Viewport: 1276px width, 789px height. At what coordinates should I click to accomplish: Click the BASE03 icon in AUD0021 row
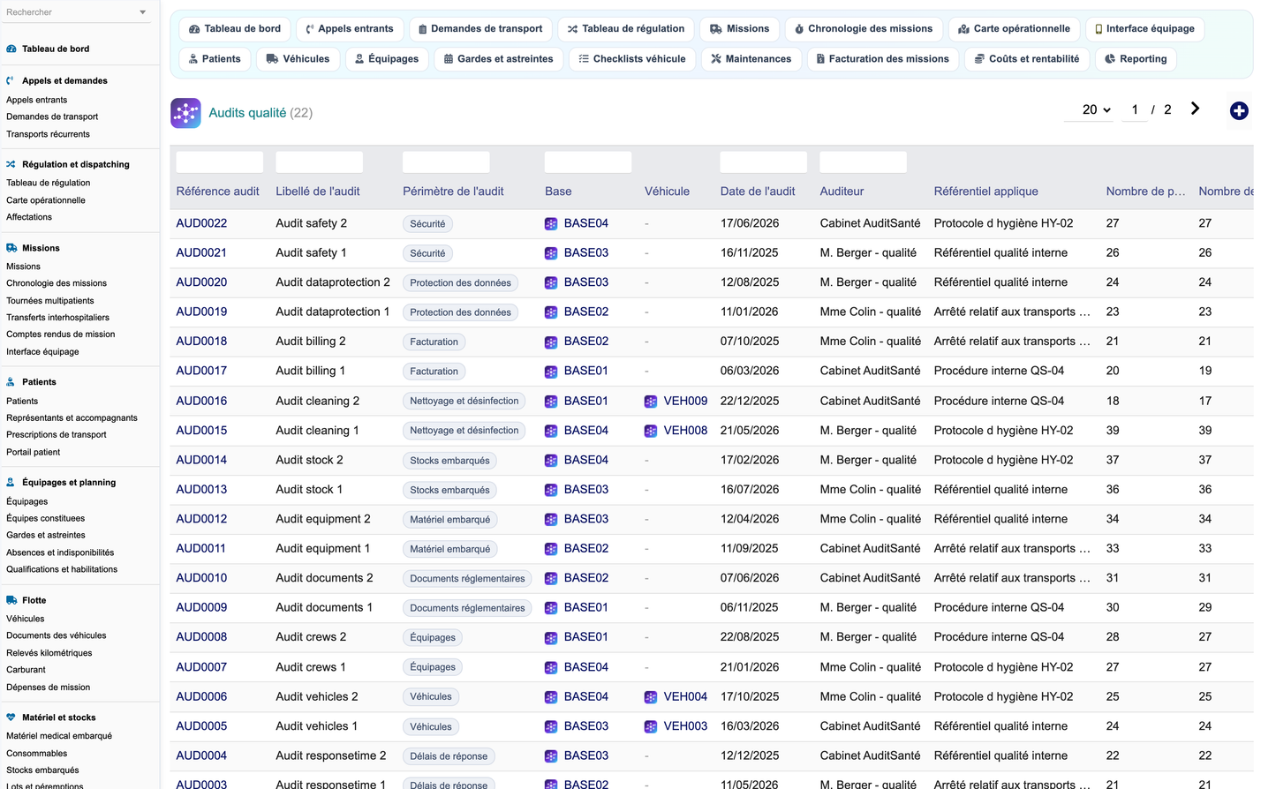pos(551,253)
